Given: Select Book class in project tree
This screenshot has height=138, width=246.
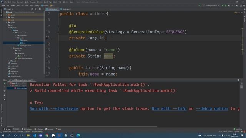Looking at the screenshot, I should point(23,43).
